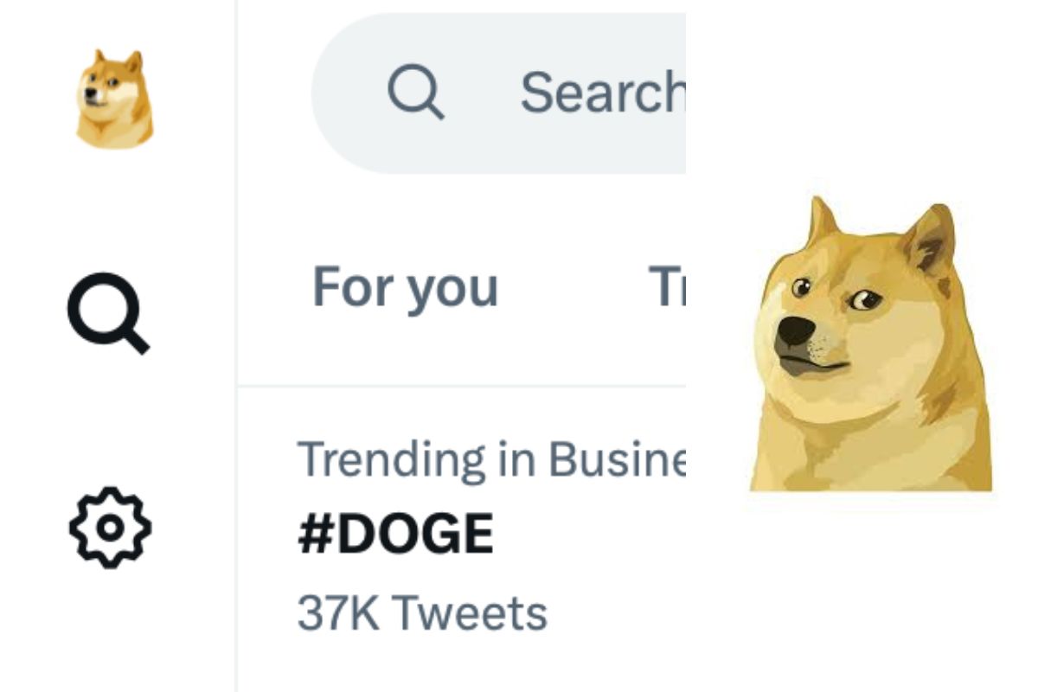Screen dimensions: 1038x692
Task: Open the #DOGE trending topic entry
Action: (395, 534)
